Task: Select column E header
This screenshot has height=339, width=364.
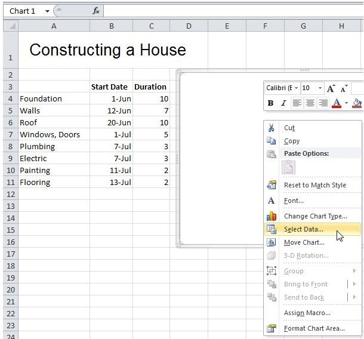Action: [x=227, y=26]
